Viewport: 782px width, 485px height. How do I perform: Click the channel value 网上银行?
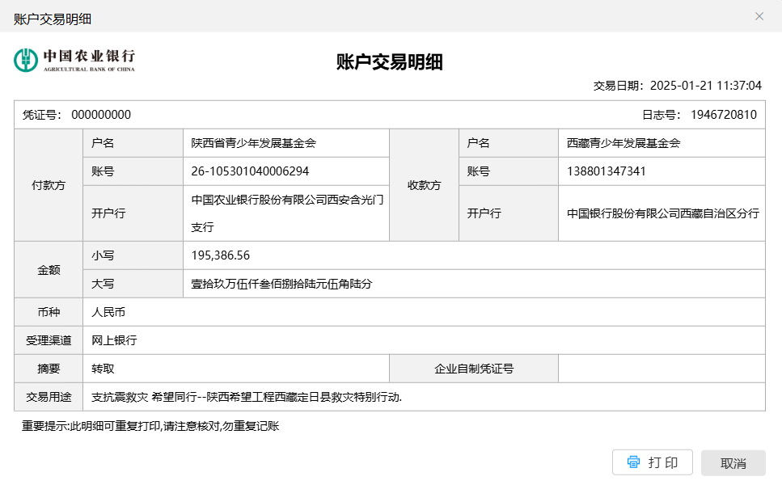[114, 340]
